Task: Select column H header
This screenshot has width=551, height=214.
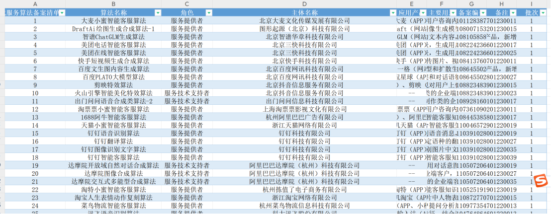Action: 502,4
